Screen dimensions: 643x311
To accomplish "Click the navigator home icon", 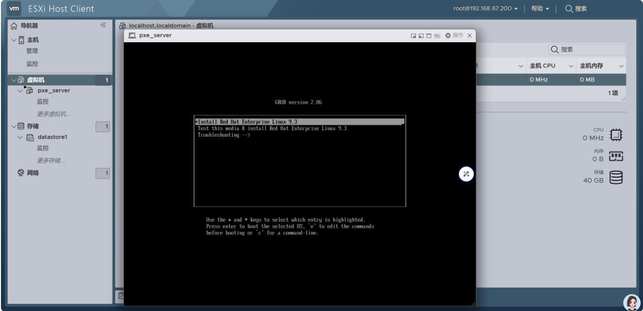I will pos(14,26).
